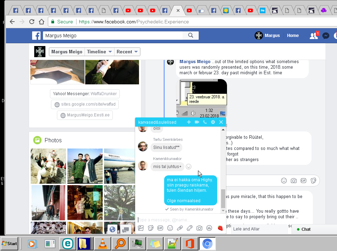Open the Photos section heading
Image resolution: width=337 pixels, height=251 pixels.
(53, 140)
